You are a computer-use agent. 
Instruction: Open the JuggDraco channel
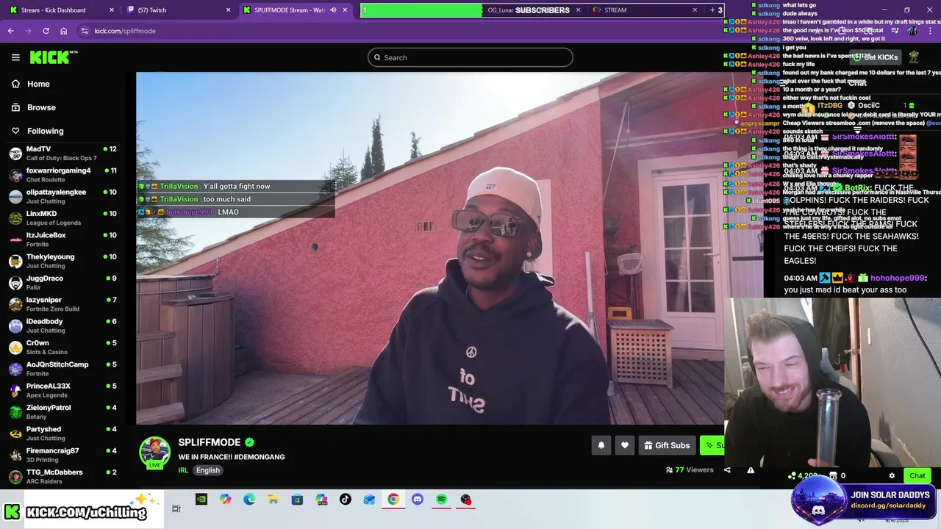[62, 283]
